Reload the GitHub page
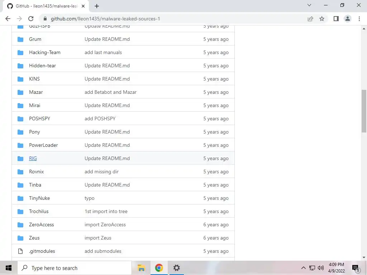The width and height of the screenshot is (367, 275). click(31, 19)
